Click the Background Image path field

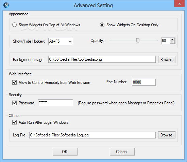point(102,59)
